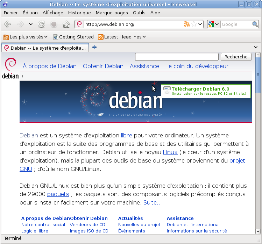
Task: Follow the projet GNU link
Action: (x=237, y=161)
